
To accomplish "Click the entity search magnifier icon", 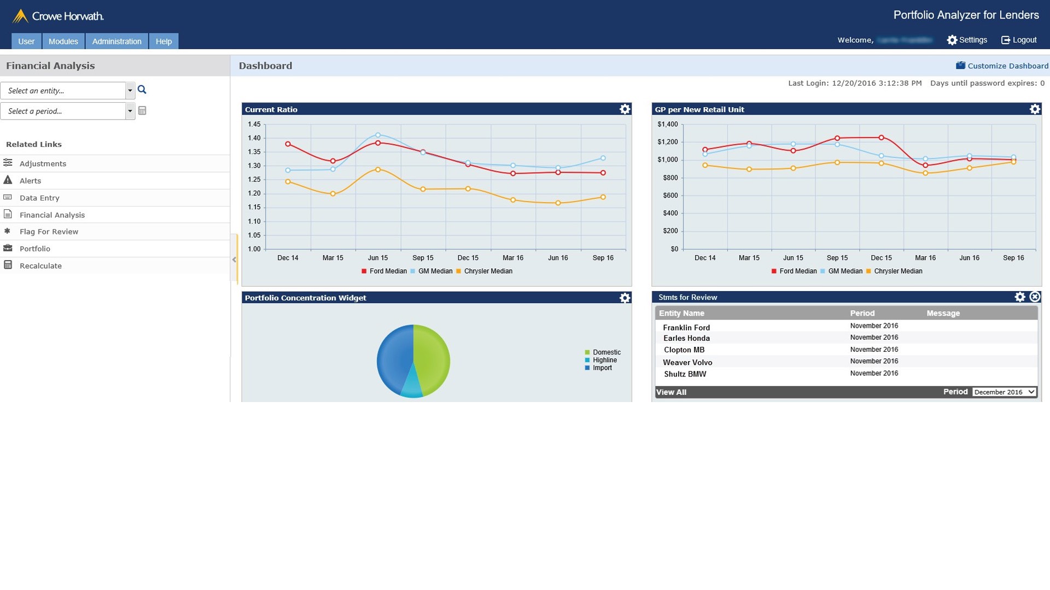I will 142,90.
